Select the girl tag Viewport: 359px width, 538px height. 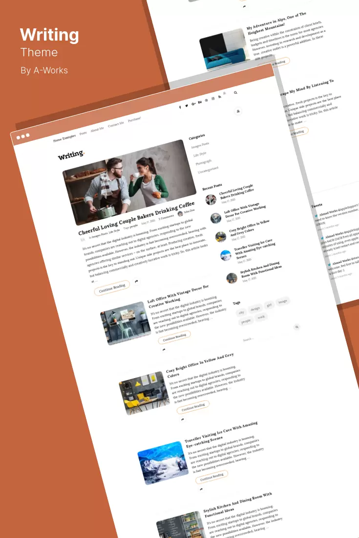click(x=269, y=305)
